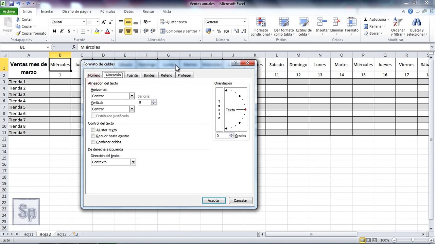Image resolution: width=435 pixels, height=244 pixels.
Task: Open Dar formato como tabla gallery
Action: click(x=284, y=27)
